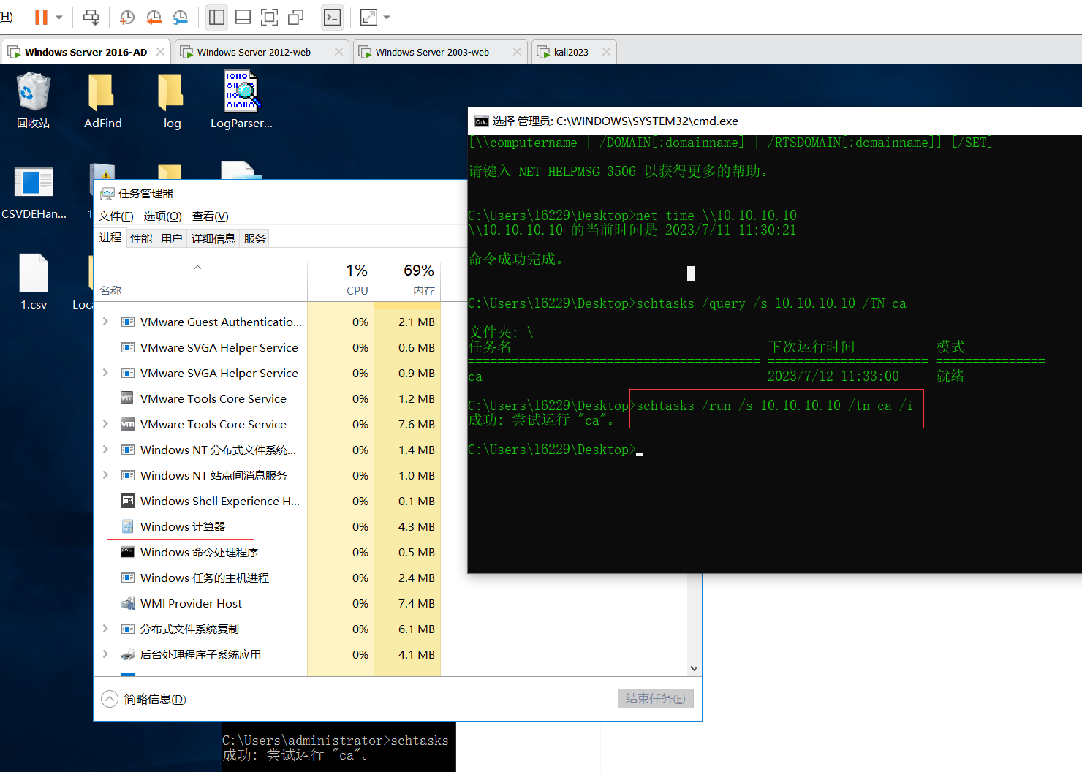Image resolution: width=1082 pixels, height=772 pixels.
Task: Expand the VMware Guest Authentication process row
Action: (105, 322)
